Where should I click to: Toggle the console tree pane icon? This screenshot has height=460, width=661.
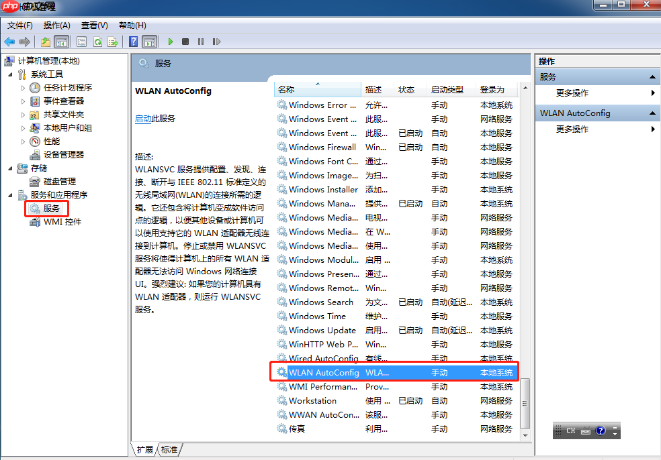point(61,41)
